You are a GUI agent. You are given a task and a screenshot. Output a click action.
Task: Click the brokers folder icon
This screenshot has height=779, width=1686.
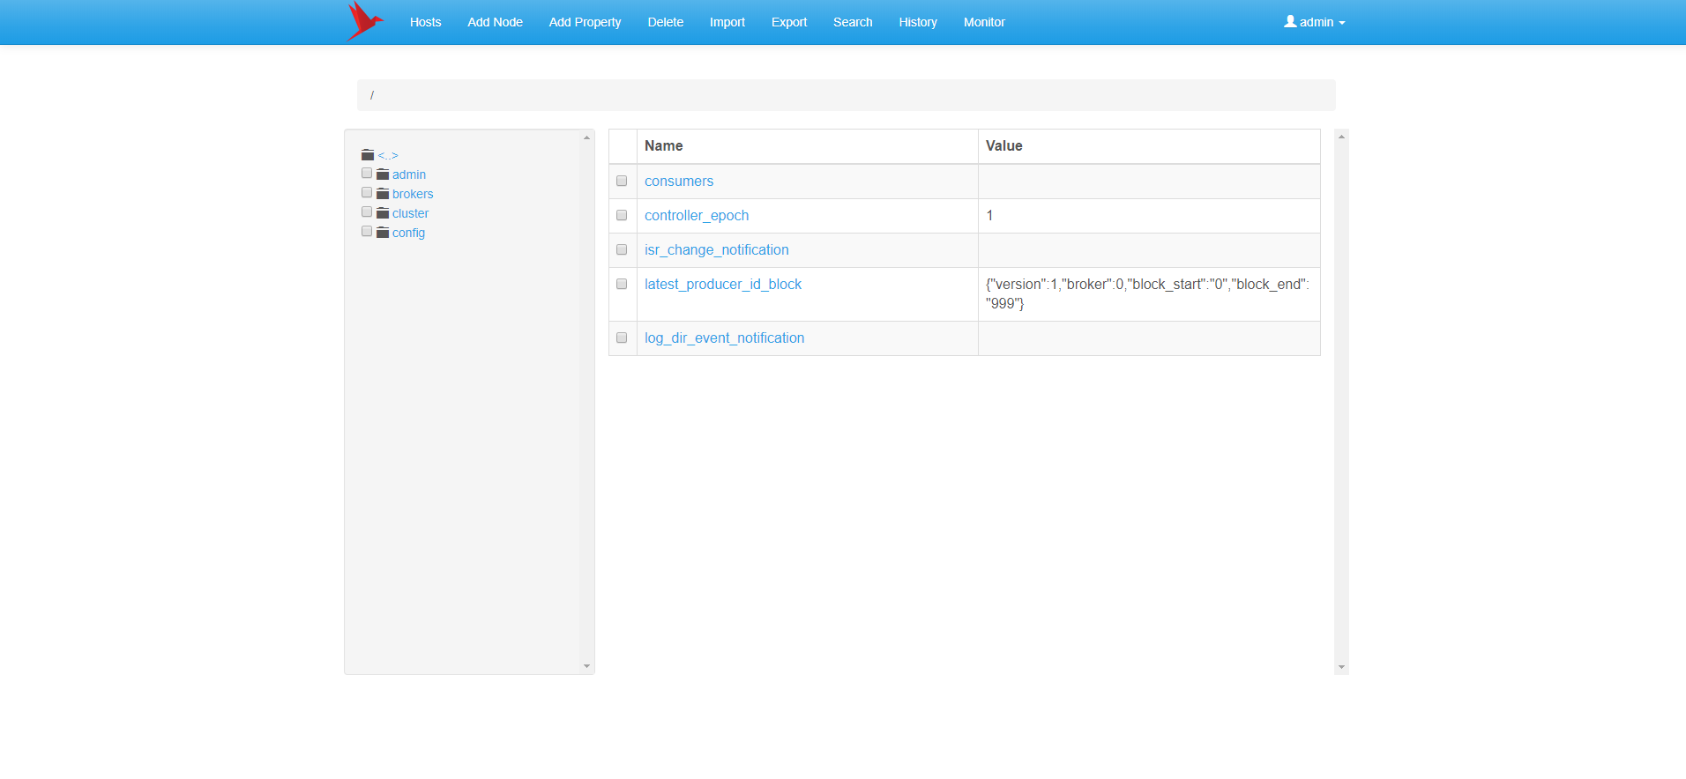pyautogui.click(x=383, y=194)
